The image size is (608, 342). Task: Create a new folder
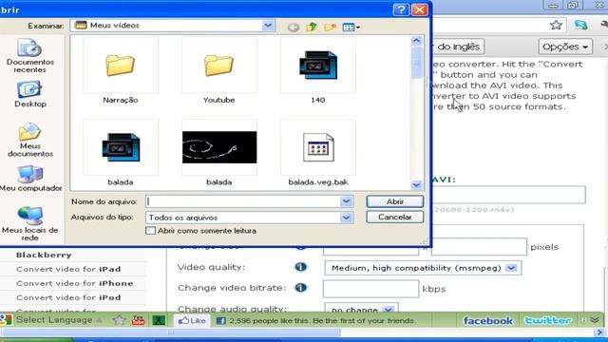(x=330, y=27)
